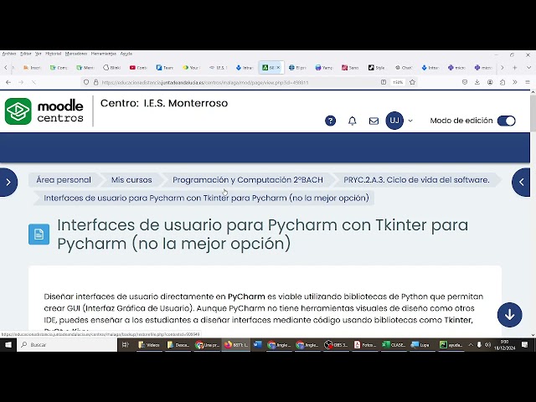Open Task View on the taskbar
536x402 pixels.
[x=126, y=345]
